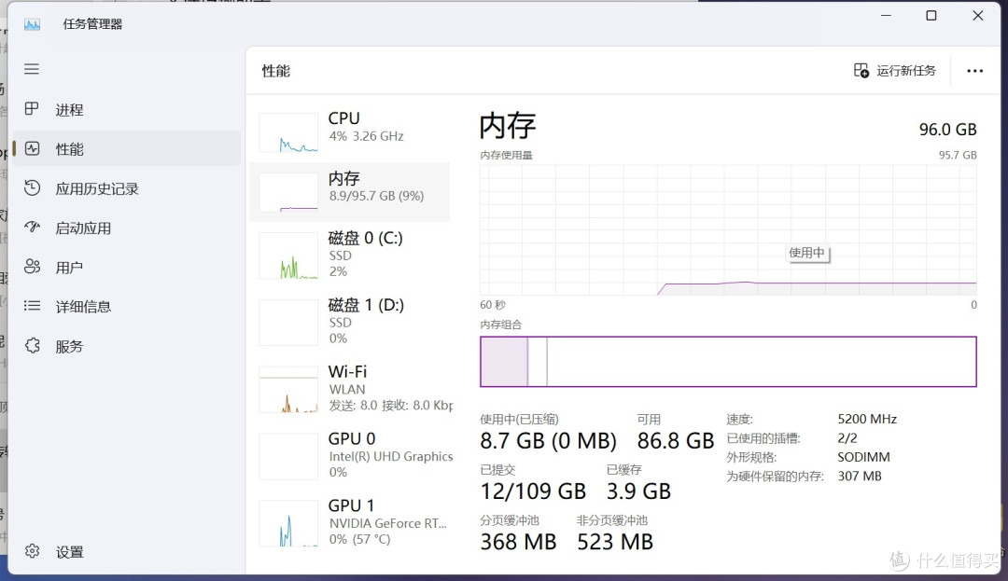Click the 内存组合 memory composition bar
The image size is (1008, 581).
tap(728, 362)
